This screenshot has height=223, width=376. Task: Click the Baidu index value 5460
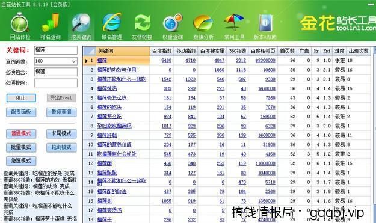pos(167,60)
